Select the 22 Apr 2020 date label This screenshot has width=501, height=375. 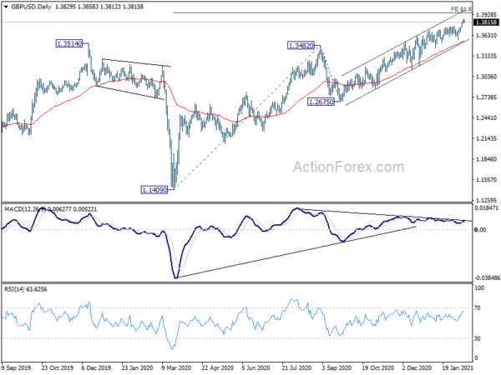(218, 368)
